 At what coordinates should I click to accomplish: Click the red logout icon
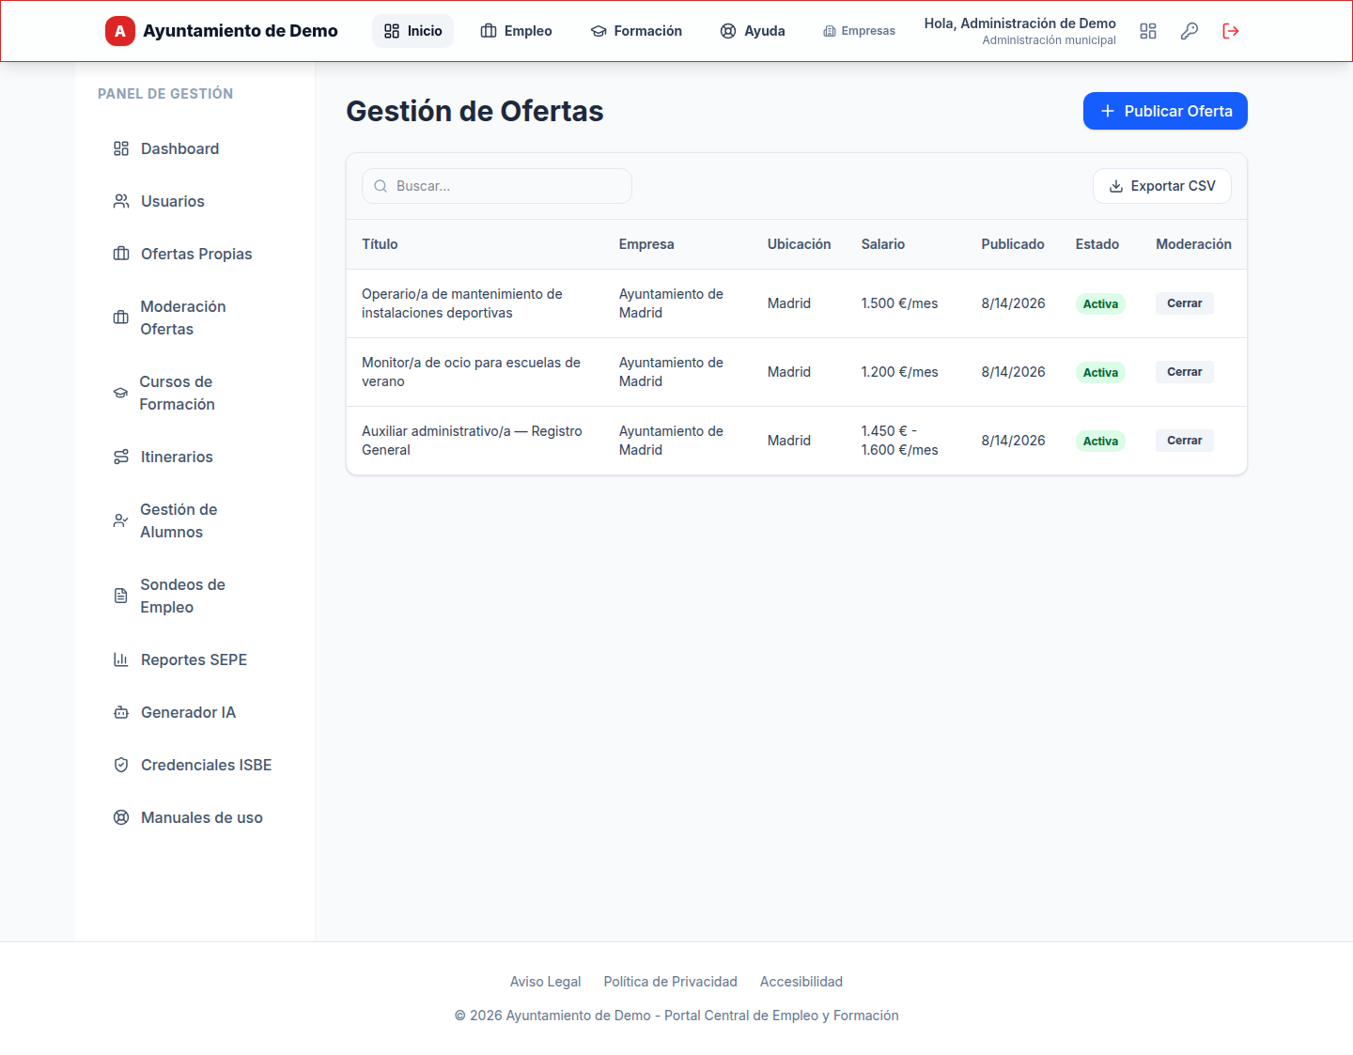coord(1231,31)
